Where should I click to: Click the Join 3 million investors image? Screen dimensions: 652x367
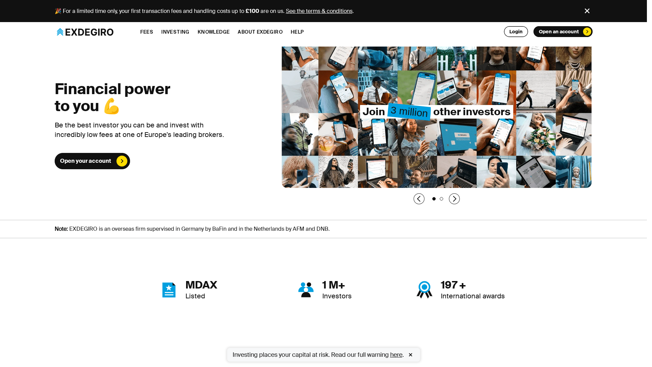437,117
